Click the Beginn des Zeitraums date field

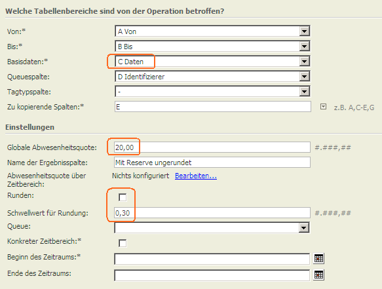(212, 259)
